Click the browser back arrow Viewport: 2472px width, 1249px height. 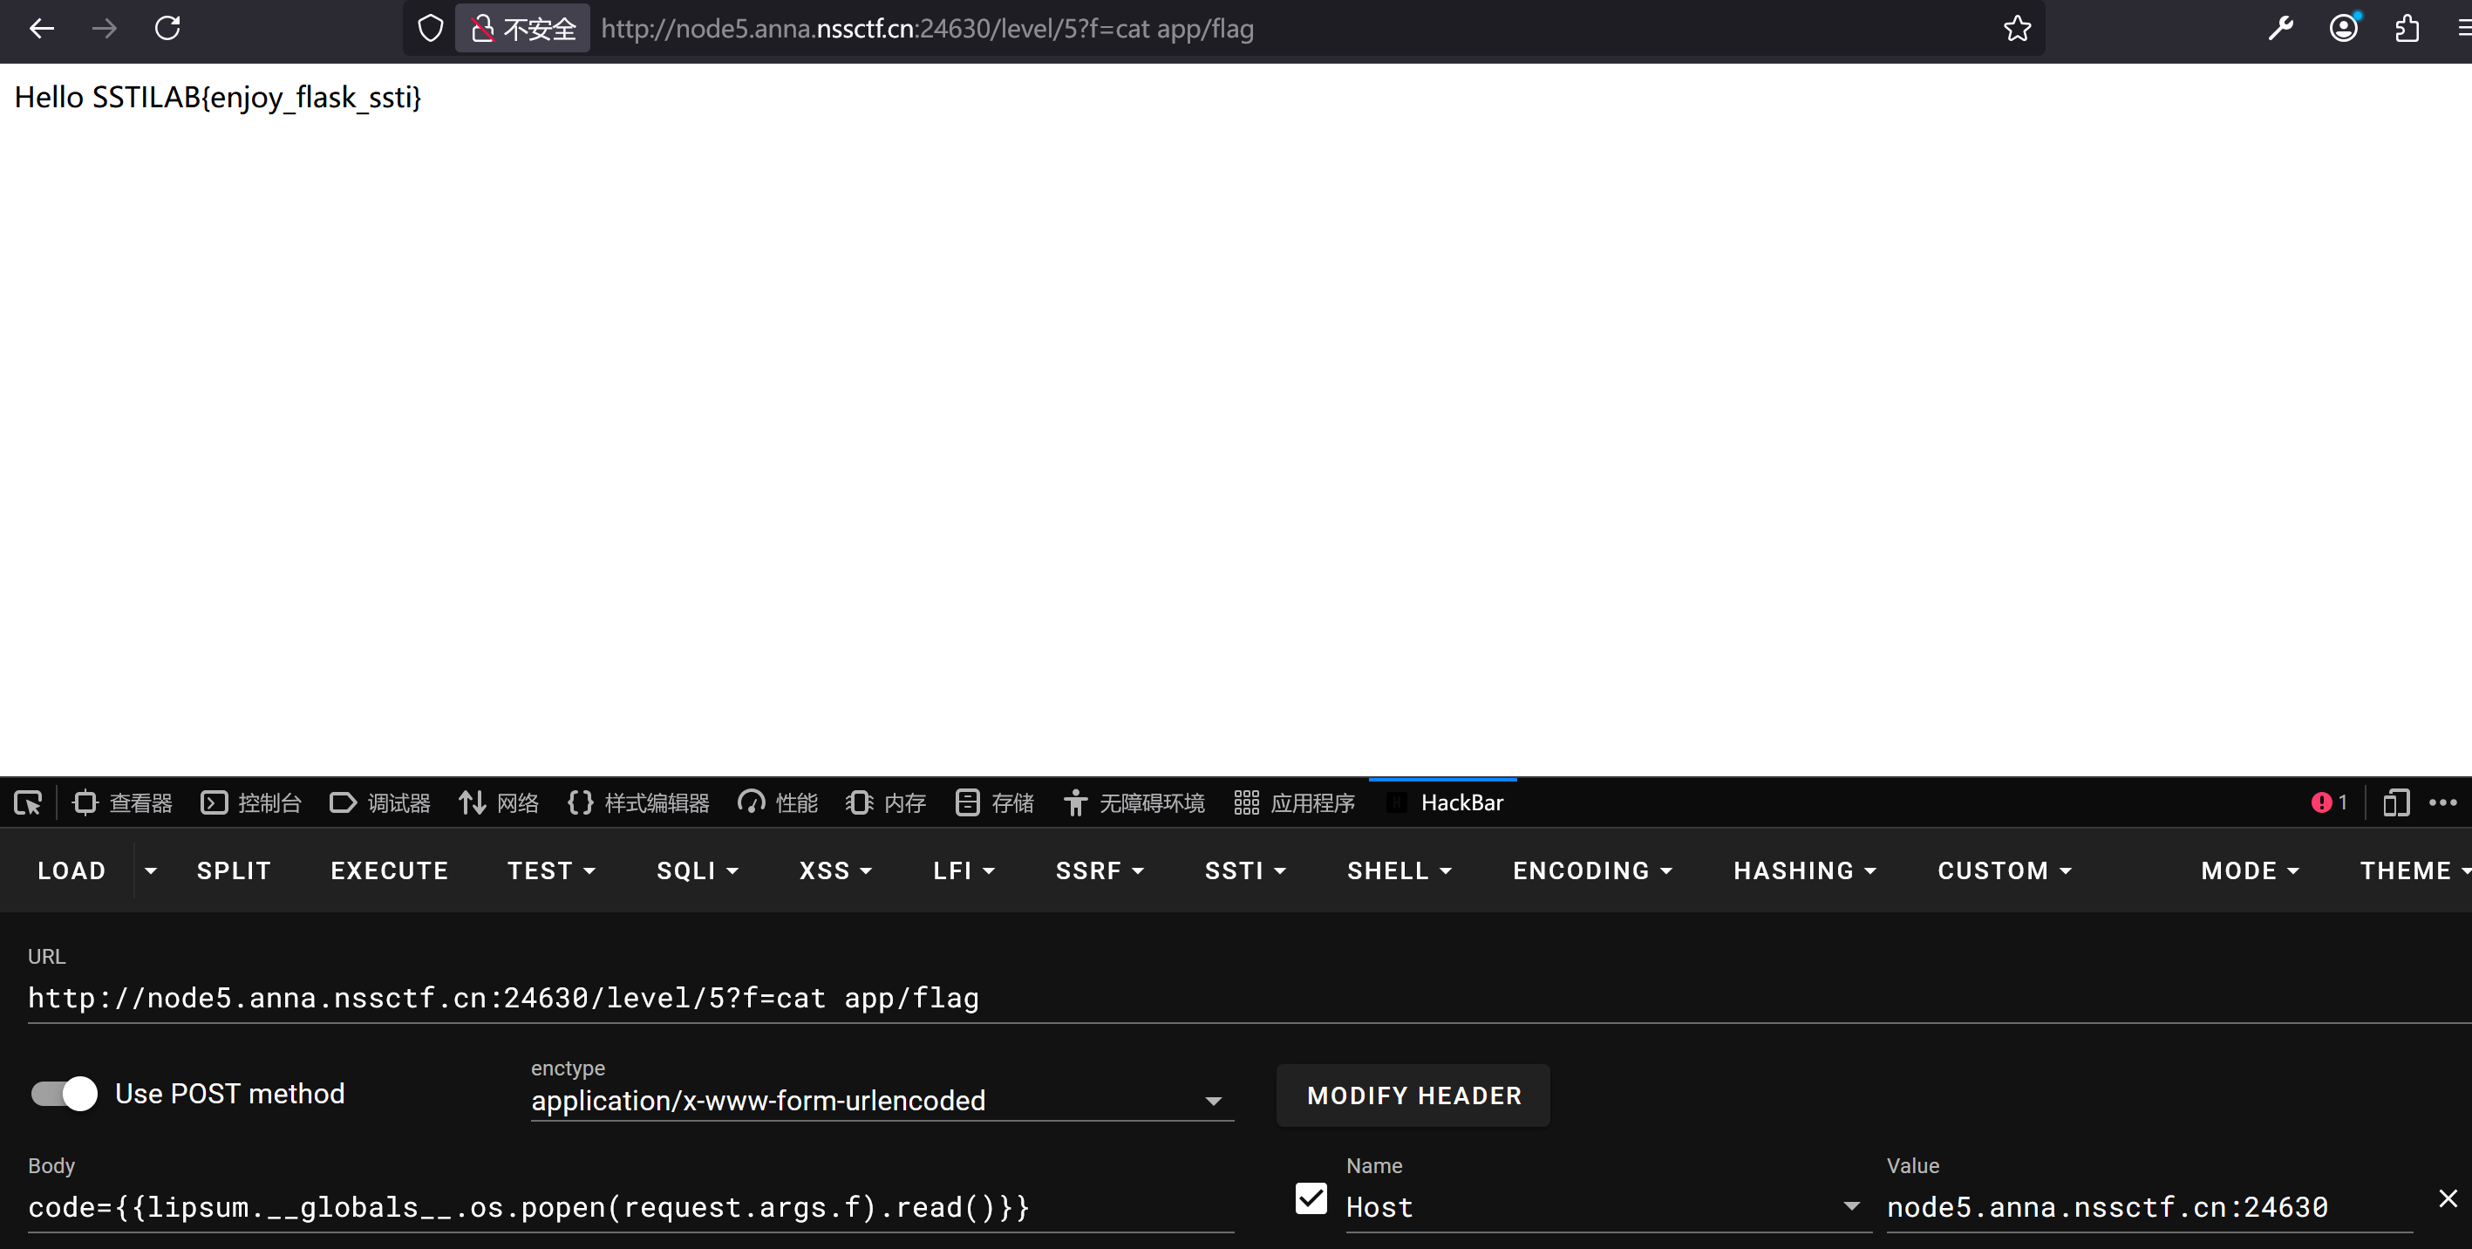41,29
